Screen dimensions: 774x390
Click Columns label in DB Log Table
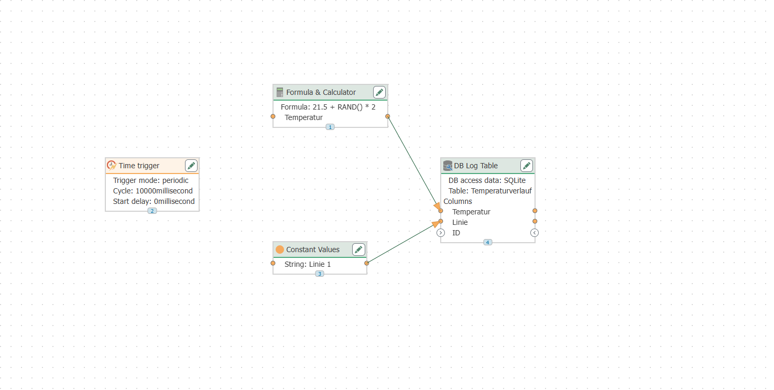pyautogui.click(x=457, y=201)
